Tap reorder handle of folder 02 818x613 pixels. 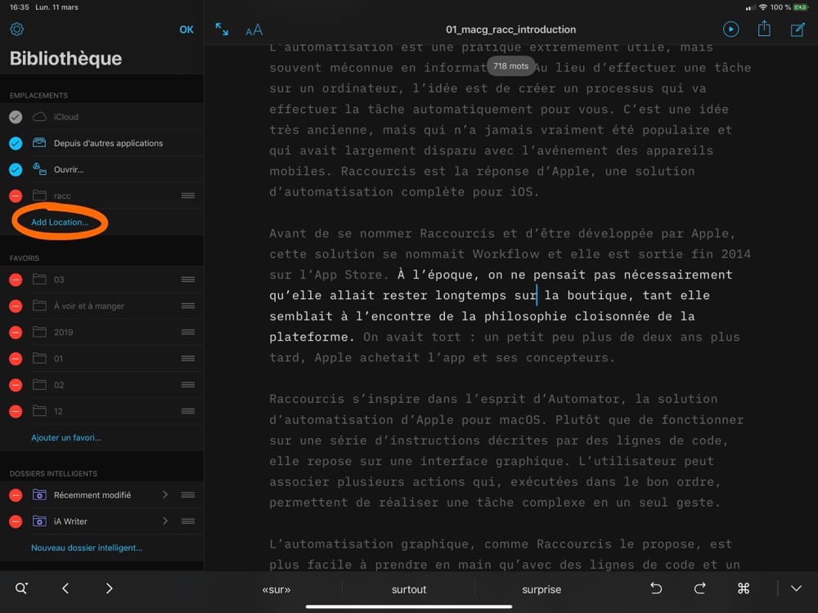(x=188, y=385)
